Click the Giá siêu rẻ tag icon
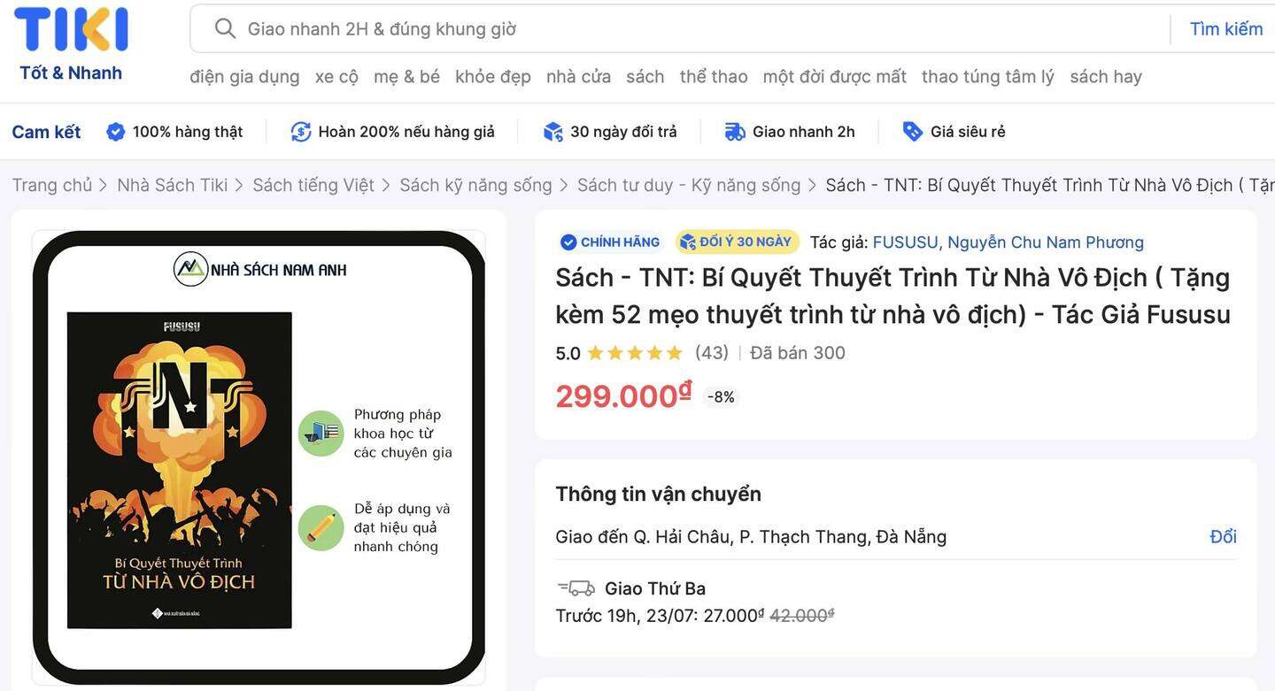 (x=912, y=132)
